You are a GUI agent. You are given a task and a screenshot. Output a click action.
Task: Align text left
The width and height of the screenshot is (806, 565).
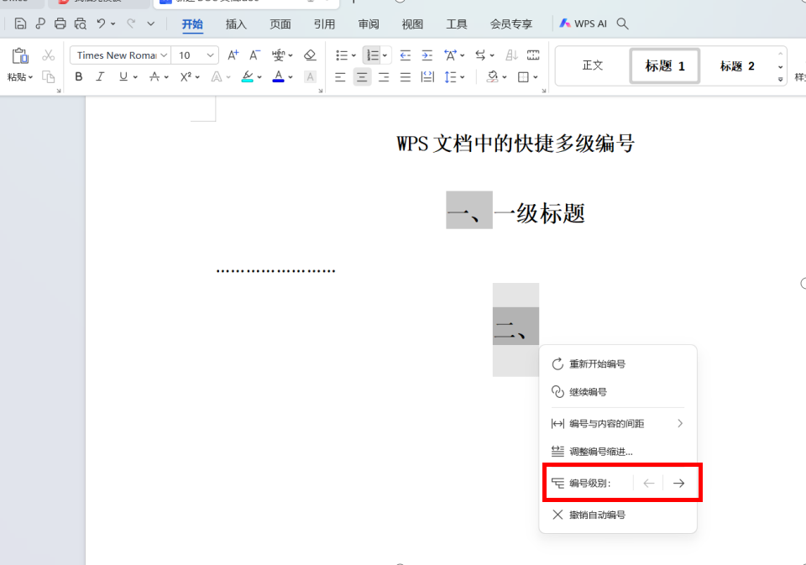[340, 77]
